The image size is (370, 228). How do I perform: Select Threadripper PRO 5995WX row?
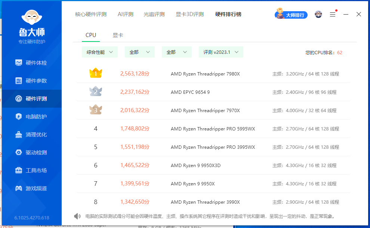213,129
